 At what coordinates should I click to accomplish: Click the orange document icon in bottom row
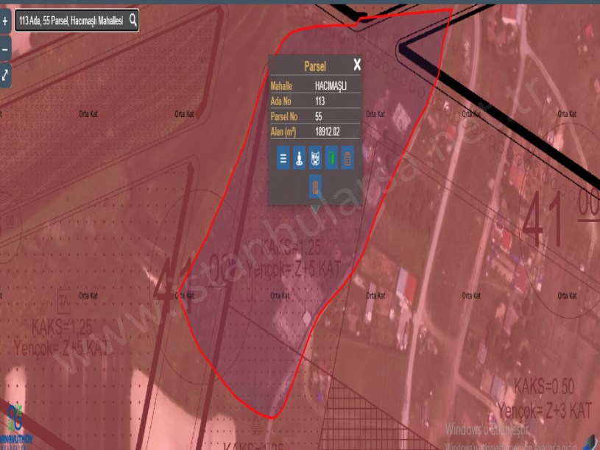tap(315, 187)
